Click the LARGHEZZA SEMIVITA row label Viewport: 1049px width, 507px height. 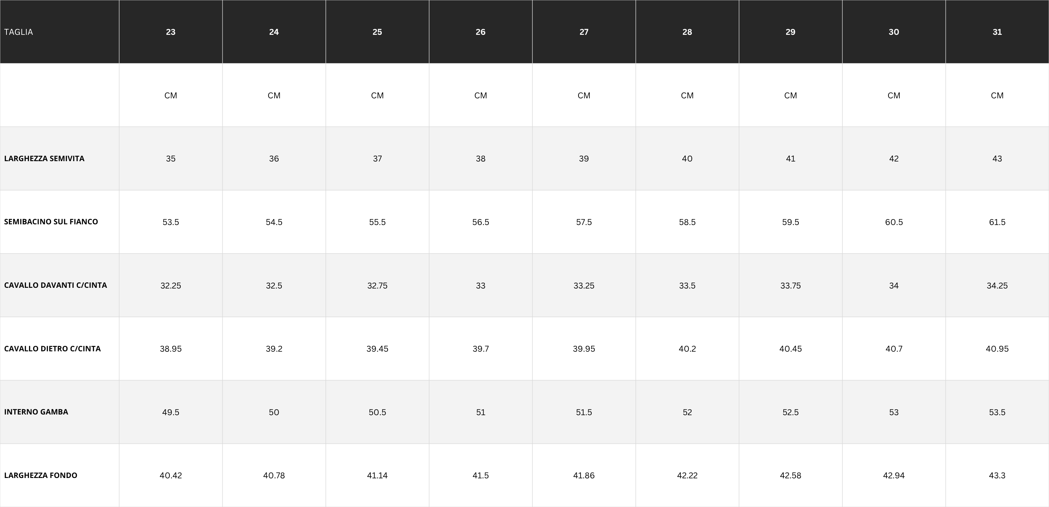[x=44, y=158]
